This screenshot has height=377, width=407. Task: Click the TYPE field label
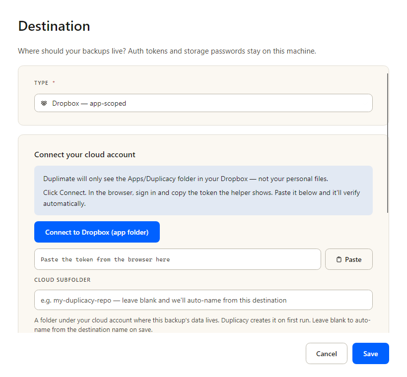click(41, 83)
